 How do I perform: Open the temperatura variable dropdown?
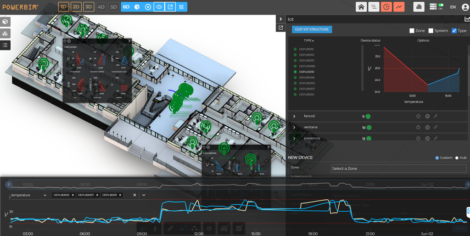pos(29,195)
